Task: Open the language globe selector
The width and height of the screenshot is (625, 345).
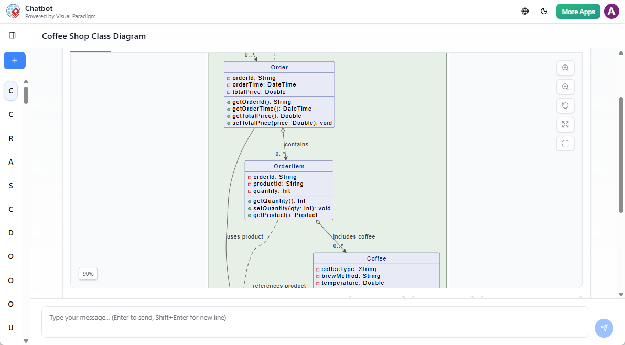Action: tap(524, 10)
